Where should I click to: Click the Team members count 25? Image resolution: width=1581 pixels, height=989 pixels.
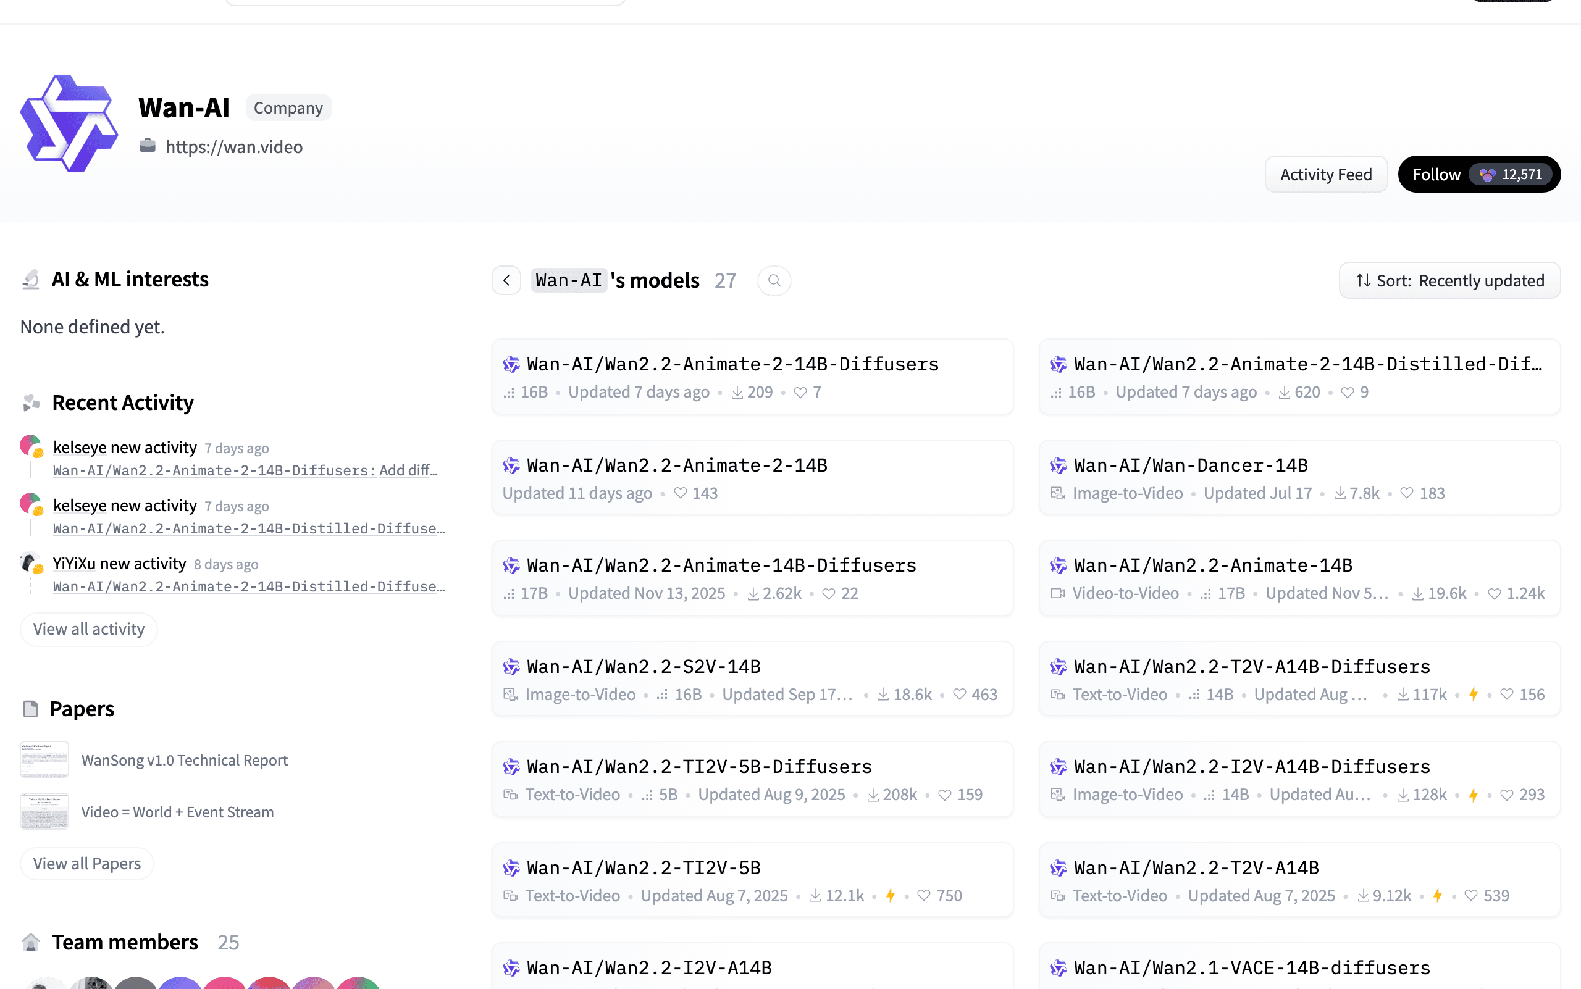click(229, 942)
